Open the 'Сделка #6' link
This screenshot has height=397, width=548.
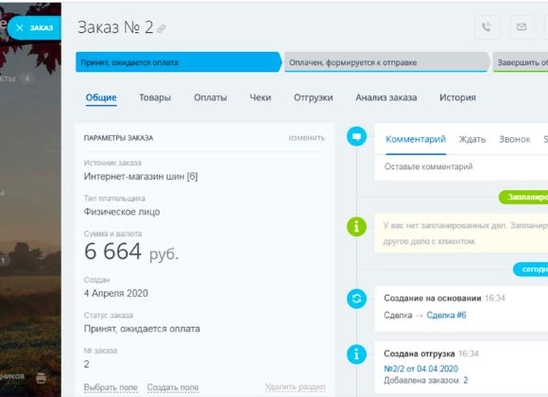[x=446, y=315]
